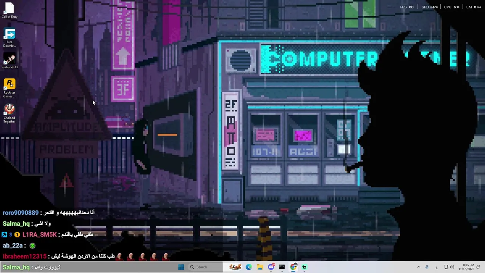Screen dimensions: 485x273
Task: Open the notification center bell icon
Action: coord(479,267)
